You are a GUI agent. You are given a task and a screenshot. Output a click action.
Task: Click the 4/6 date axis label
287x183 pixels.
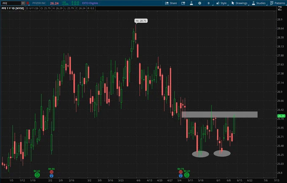(x=138, y=180)
